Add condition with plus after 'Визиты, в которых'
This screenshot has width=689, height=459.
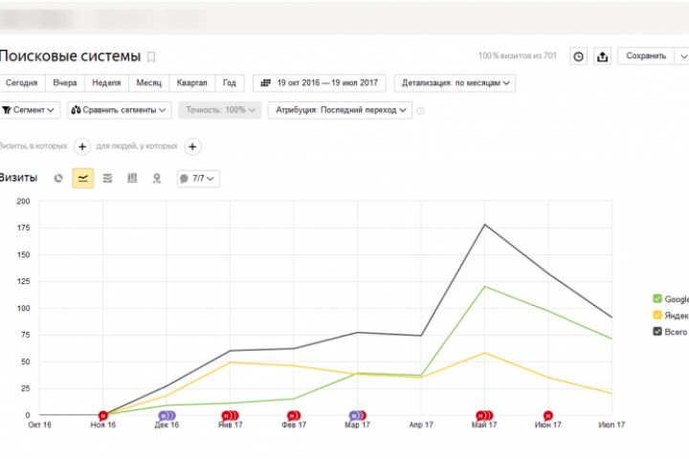(82, 146)
